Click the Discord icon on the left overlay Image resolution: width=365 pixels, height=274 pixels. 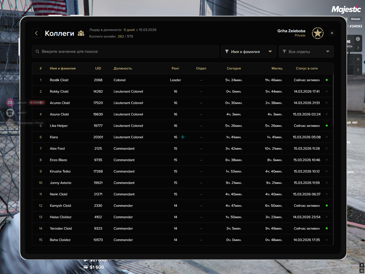pos(10,102)
